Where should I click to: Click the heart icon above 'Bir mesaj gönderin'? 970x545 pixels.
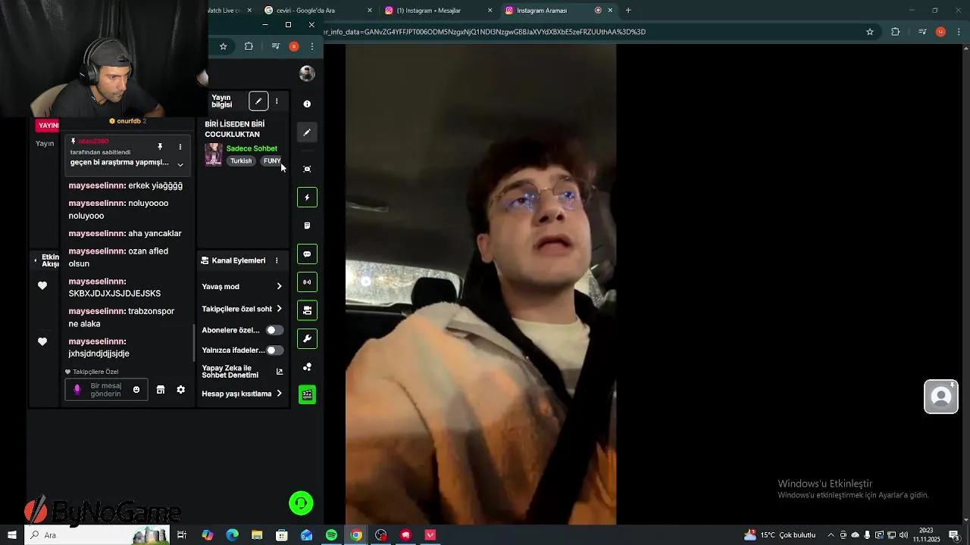point(67,372)
